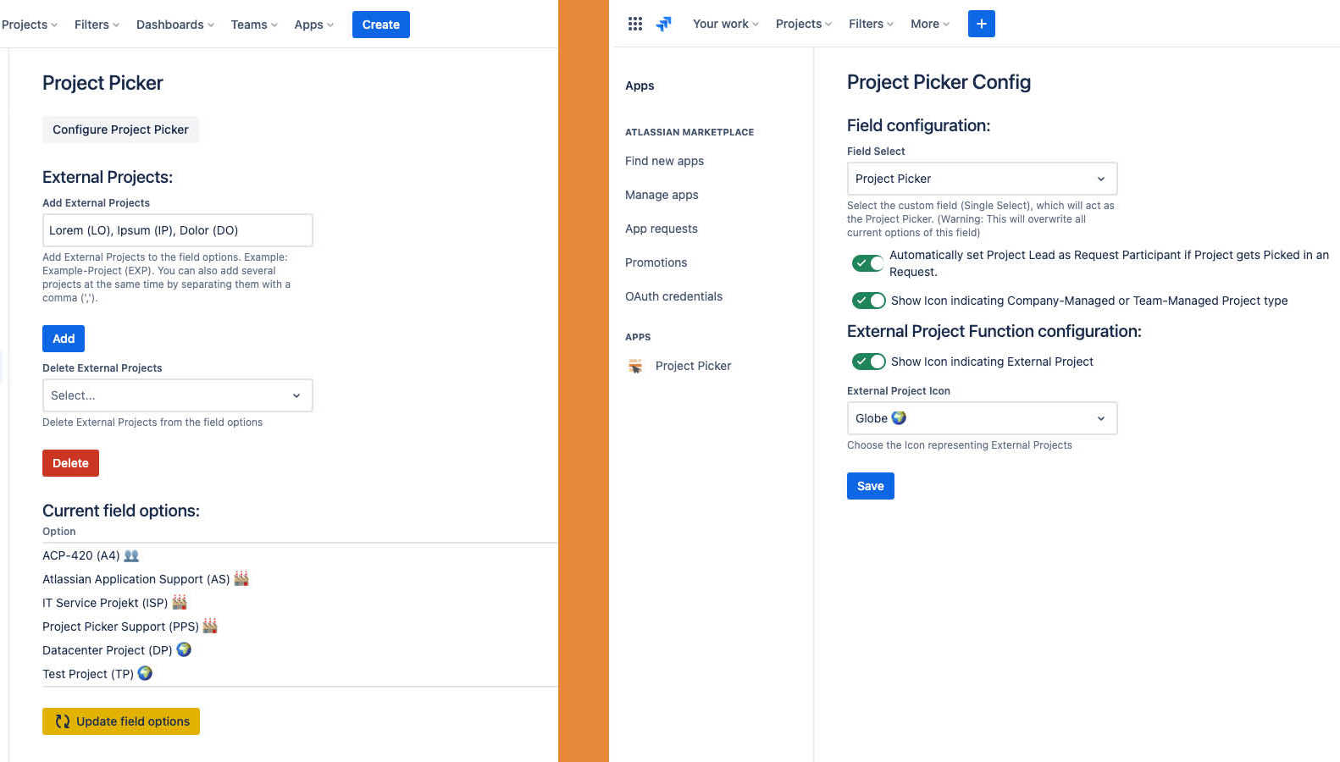
Task: Expand the External Project Icon Globe dropdown
Action: [x=983, y=418]
